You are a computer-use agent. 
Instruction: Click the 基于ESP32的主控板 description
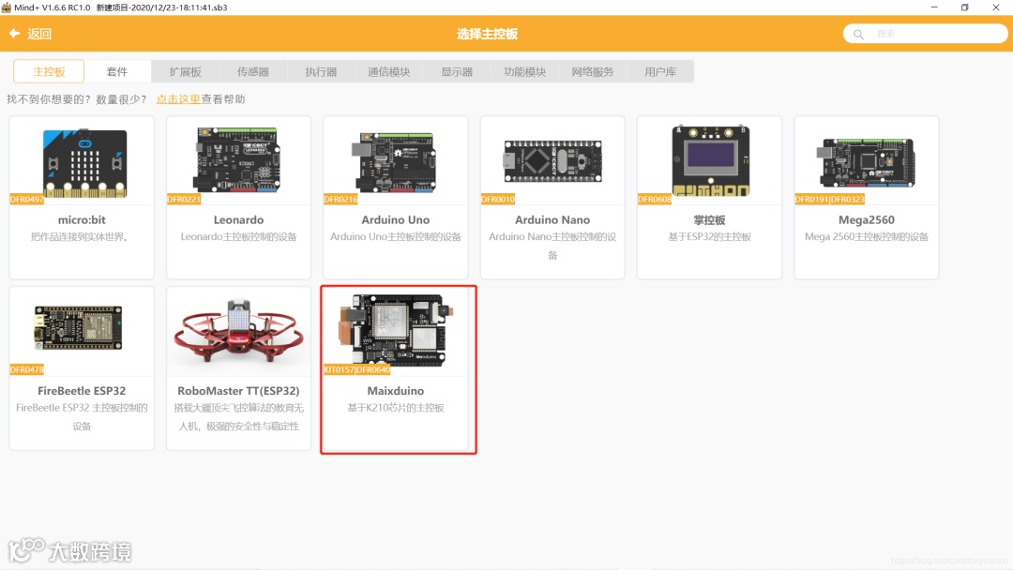(709, 237)
